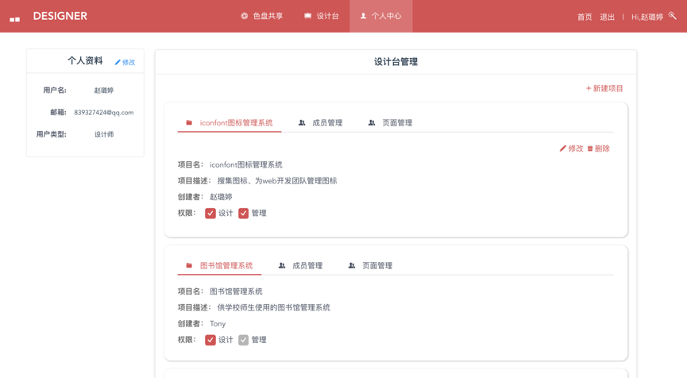The height and width of the screenshot is (378, 687).
Task: Click 修改 for the iconfont project
Action: click(571, 148)
